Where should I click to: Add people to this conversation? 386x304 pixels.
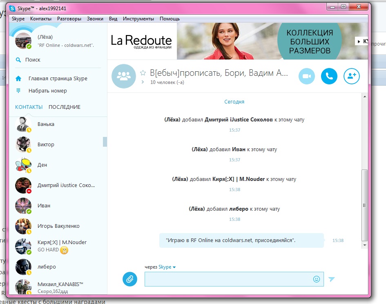352,76
